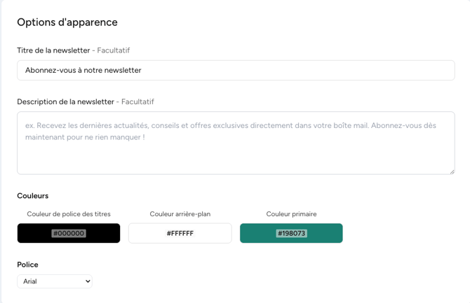Grab the description textarea resize handle
The height and width of the screenshot is (303, 470).
click(452, 171)
